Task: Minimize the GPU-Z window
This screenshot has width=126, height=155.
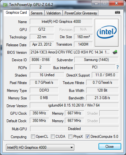Action: pos(96,3)
